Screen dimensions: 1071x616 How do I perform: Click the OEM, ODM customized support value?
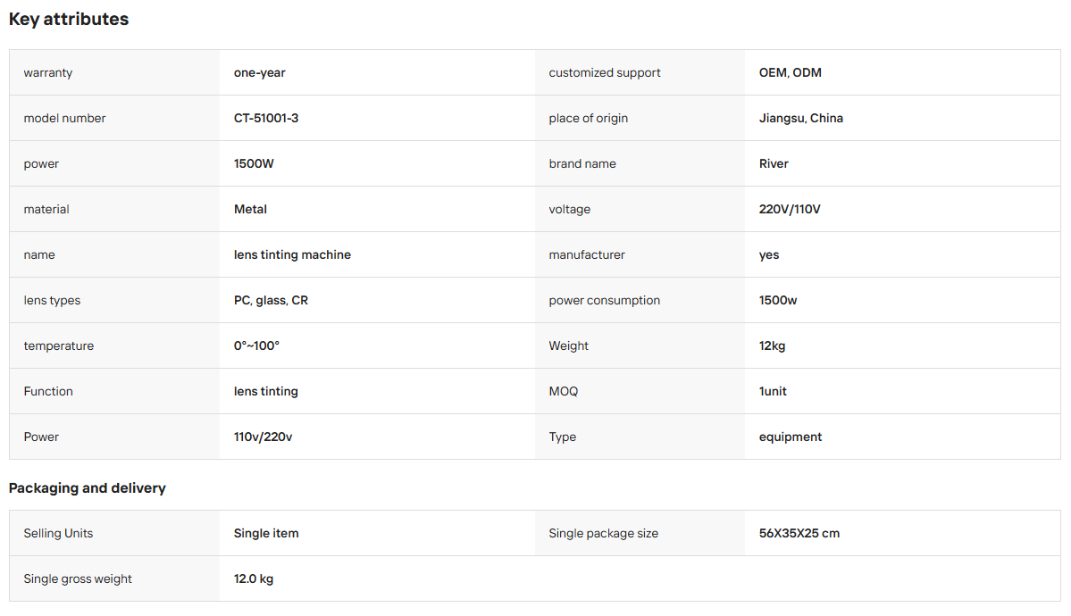click(791, 72)
